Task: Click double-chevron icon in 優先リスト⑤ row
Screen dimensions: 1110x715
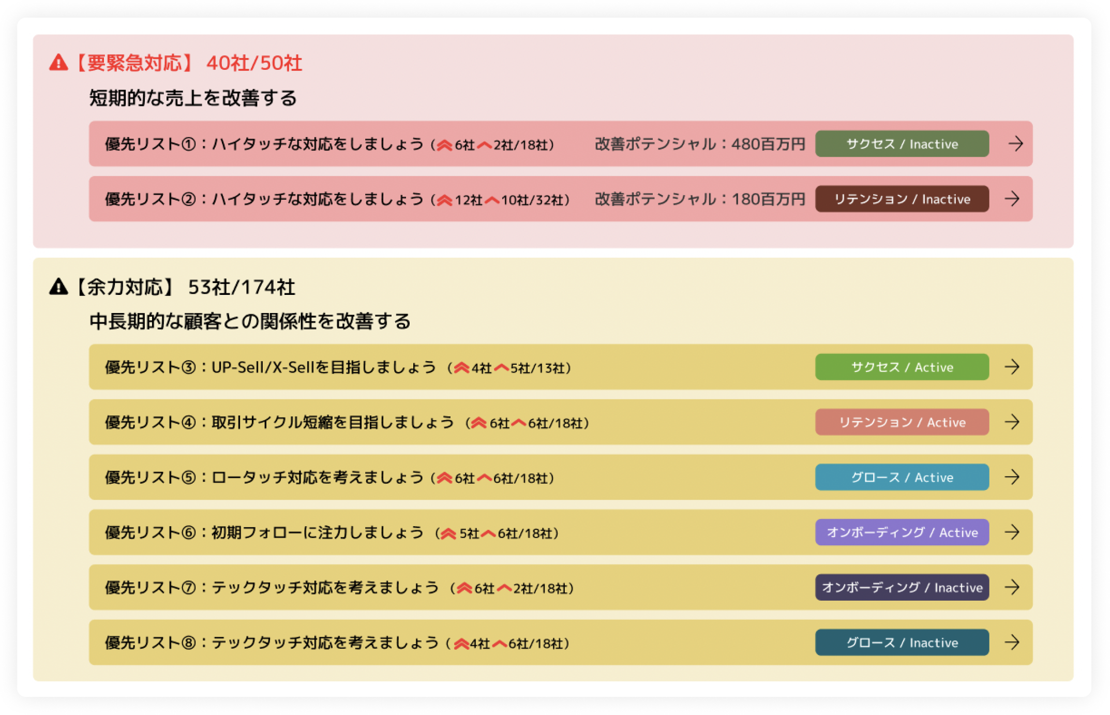Action: 444,479
